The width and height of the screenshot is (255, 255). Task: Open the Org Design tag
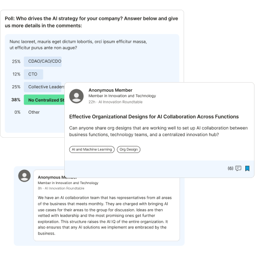pyautogui.click(x=129, y=149)
